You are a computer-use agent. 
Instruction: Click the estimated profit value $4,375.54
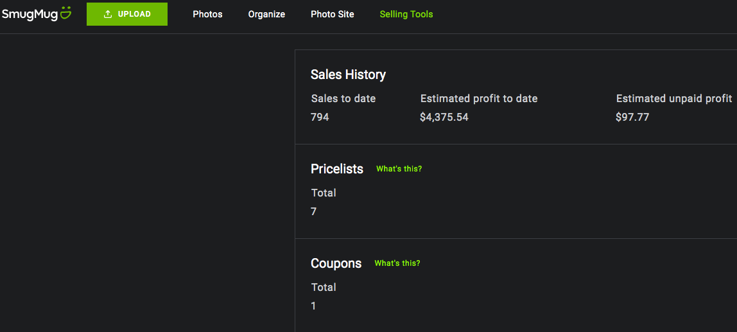(x=444, y=117)
